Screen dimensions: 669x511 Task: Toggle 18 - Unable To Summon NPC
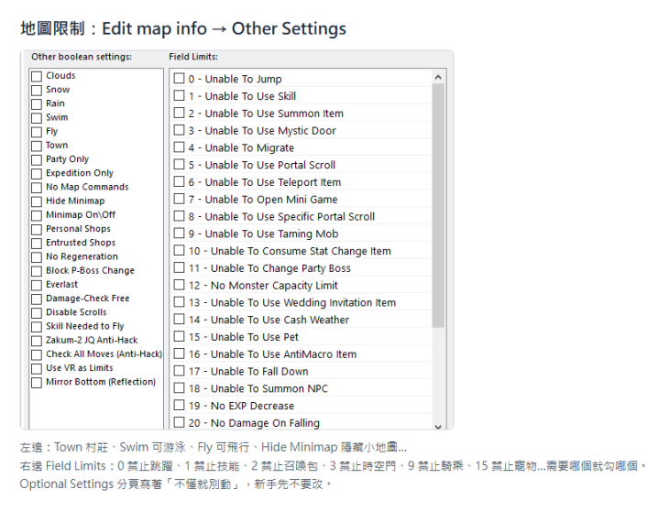pos(180,388)
